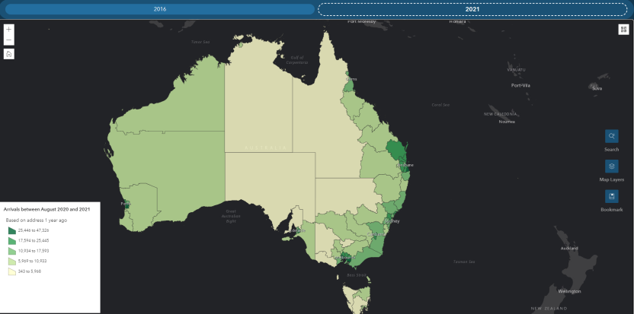The height and width of the screenshot is (314, 634).
Task: Click the Tasmania region on map
Action: tap(357, 298)
